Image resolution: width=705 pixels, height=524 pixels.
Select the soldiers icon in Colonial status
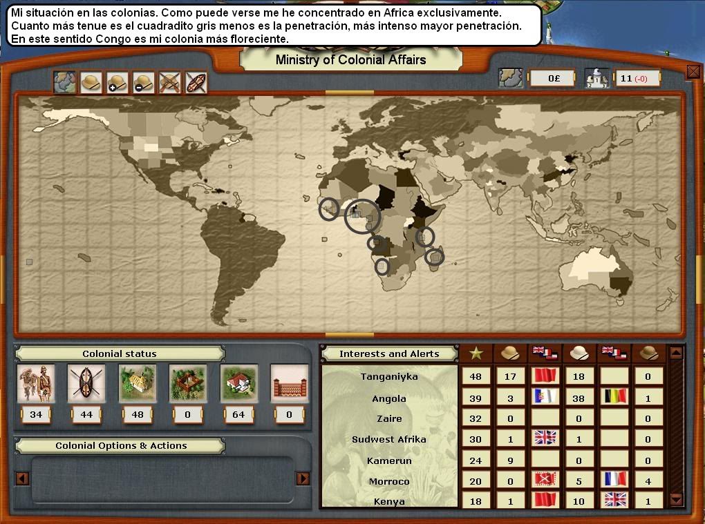(36, 383)
